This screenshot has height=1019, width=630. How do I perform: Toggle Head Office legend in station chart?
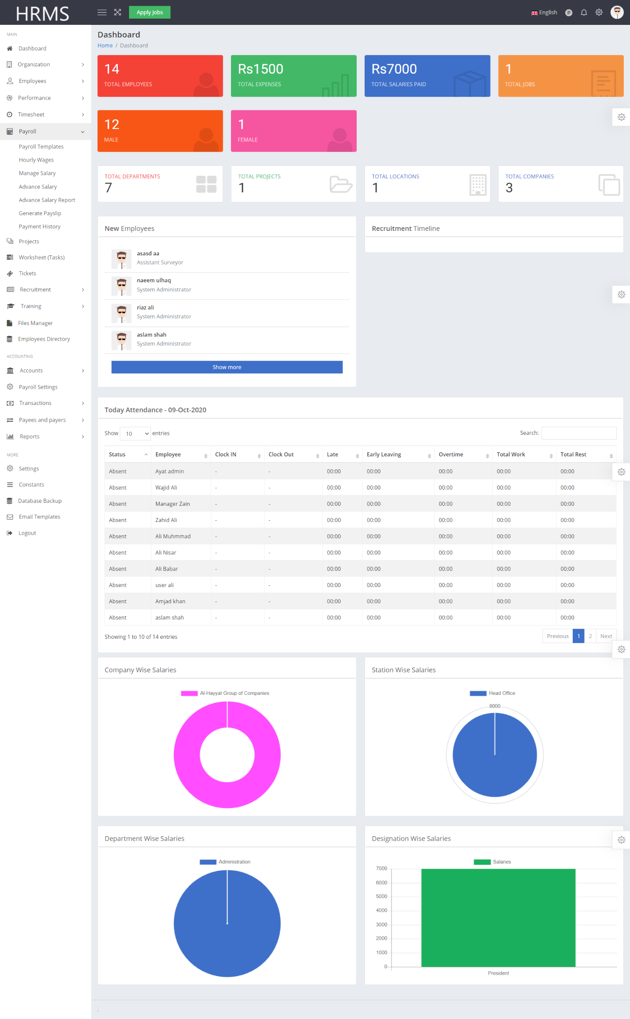[x=492, y=693]
